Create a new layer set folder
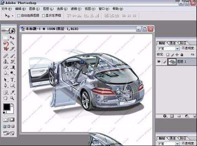Image resolution: width=197 pixels, height=146 pixels. click(179, 116)
